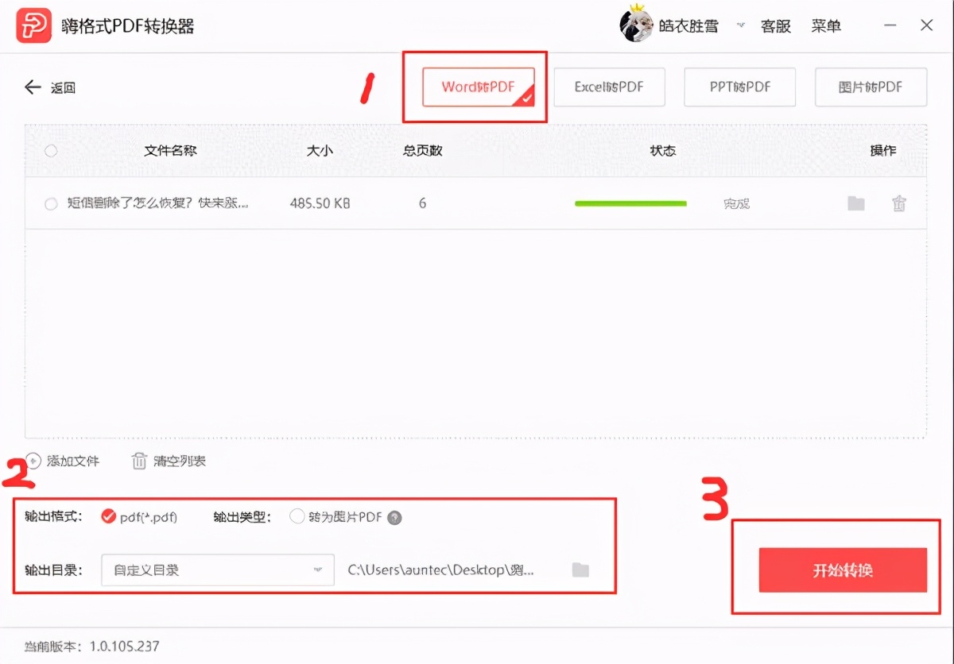Click the green conversion progress bar
Viewport: 954px width, 664px height.
(x=630, y=203)
